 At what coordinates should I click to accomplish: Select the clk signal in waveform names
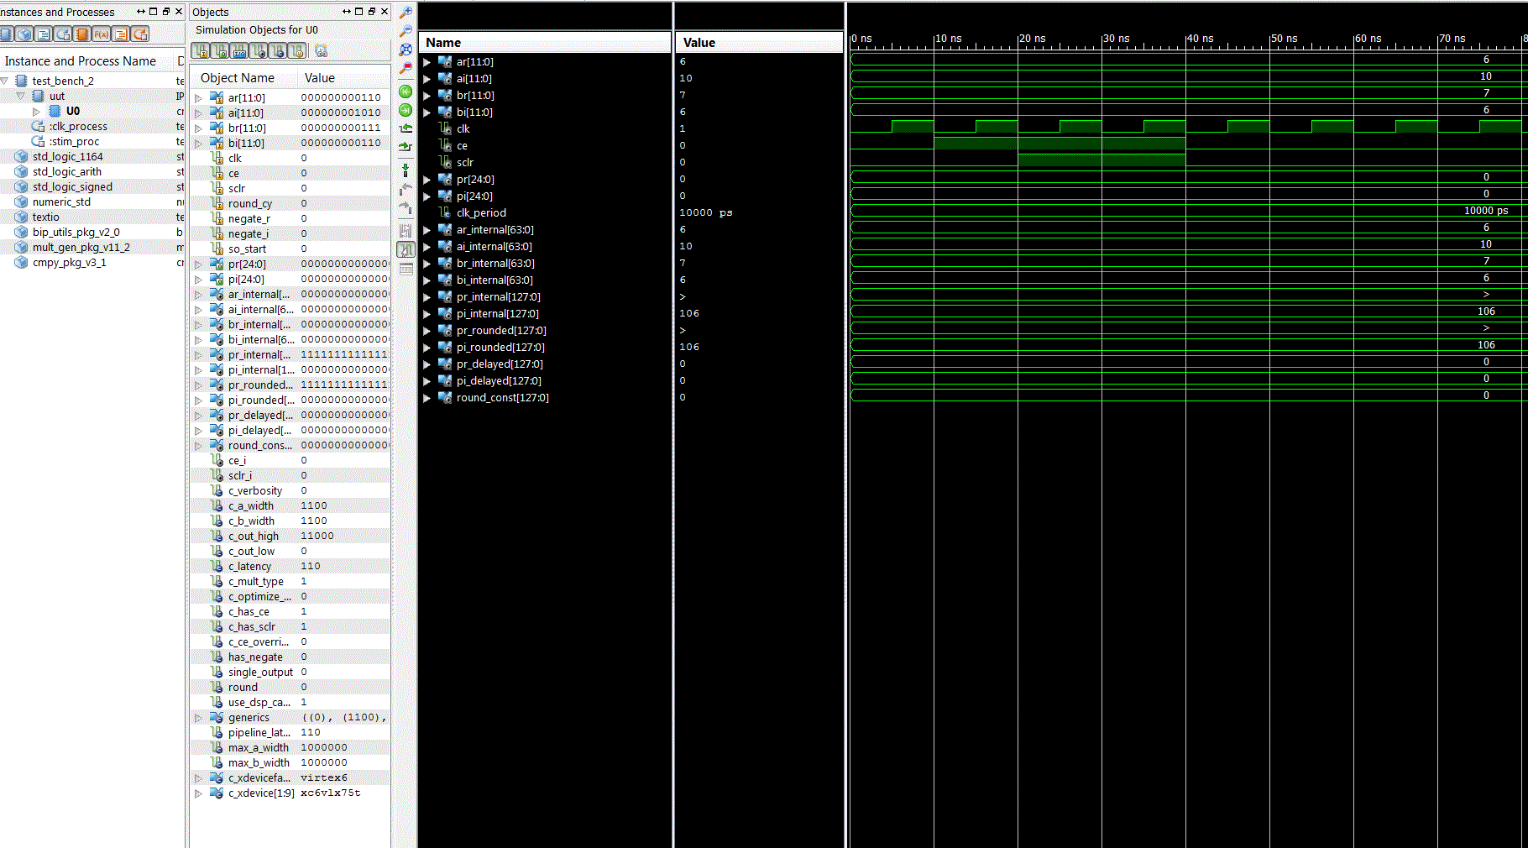coord(463,129)
